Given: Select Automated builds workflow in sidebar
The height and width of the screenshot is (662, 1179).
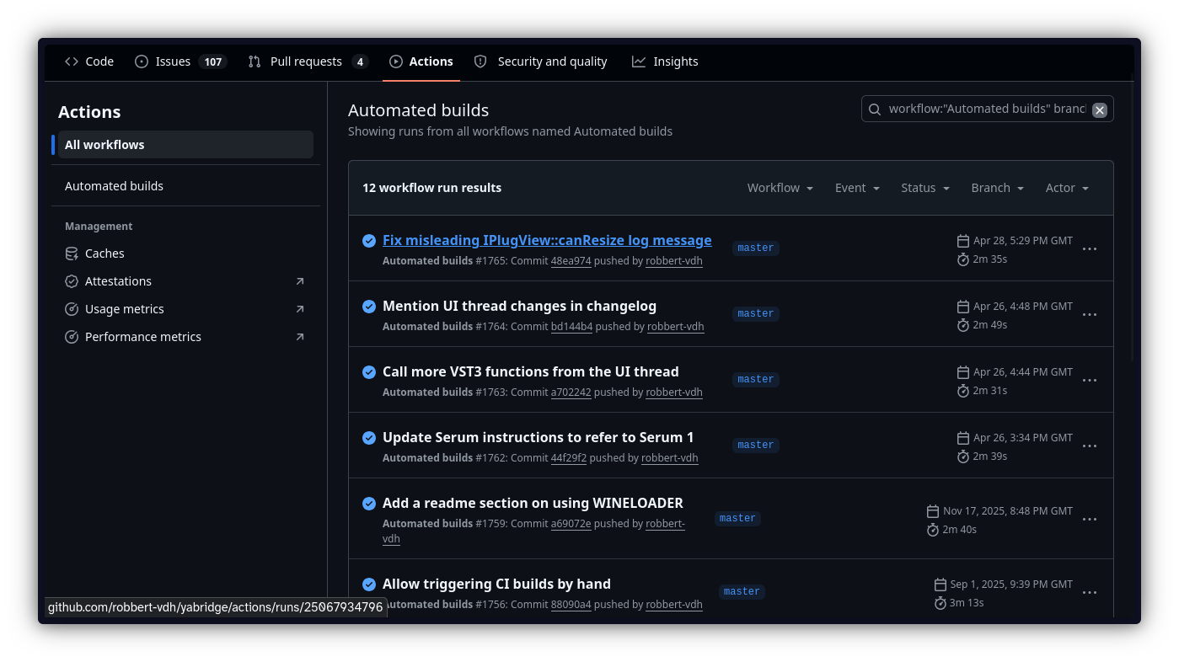Looking at the screenshot, I should point(115,186).
